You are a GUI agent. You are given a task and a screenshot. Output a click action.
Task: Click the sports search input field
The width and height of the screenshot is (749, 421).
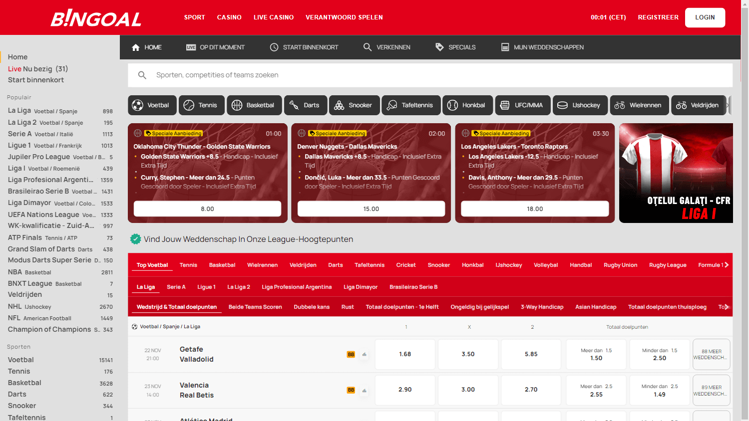[x=430, y=75]
